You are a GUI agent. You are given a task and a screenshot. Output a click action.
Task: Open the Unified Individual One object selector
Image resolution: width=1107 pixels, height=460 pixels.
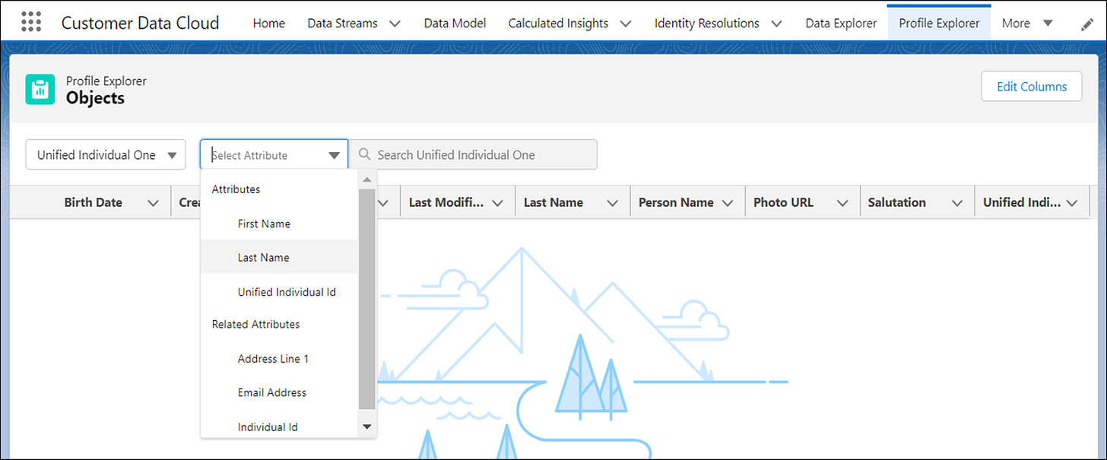click(x=105, y=154)
